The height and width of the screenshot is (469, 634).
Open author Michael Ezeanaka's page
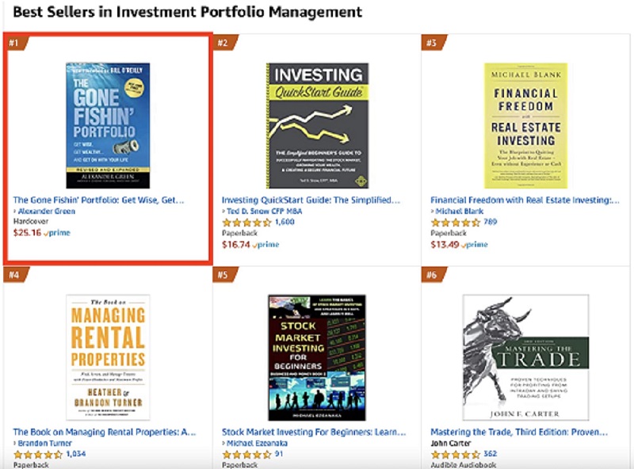pyautogui.click(x=255, y=444)
